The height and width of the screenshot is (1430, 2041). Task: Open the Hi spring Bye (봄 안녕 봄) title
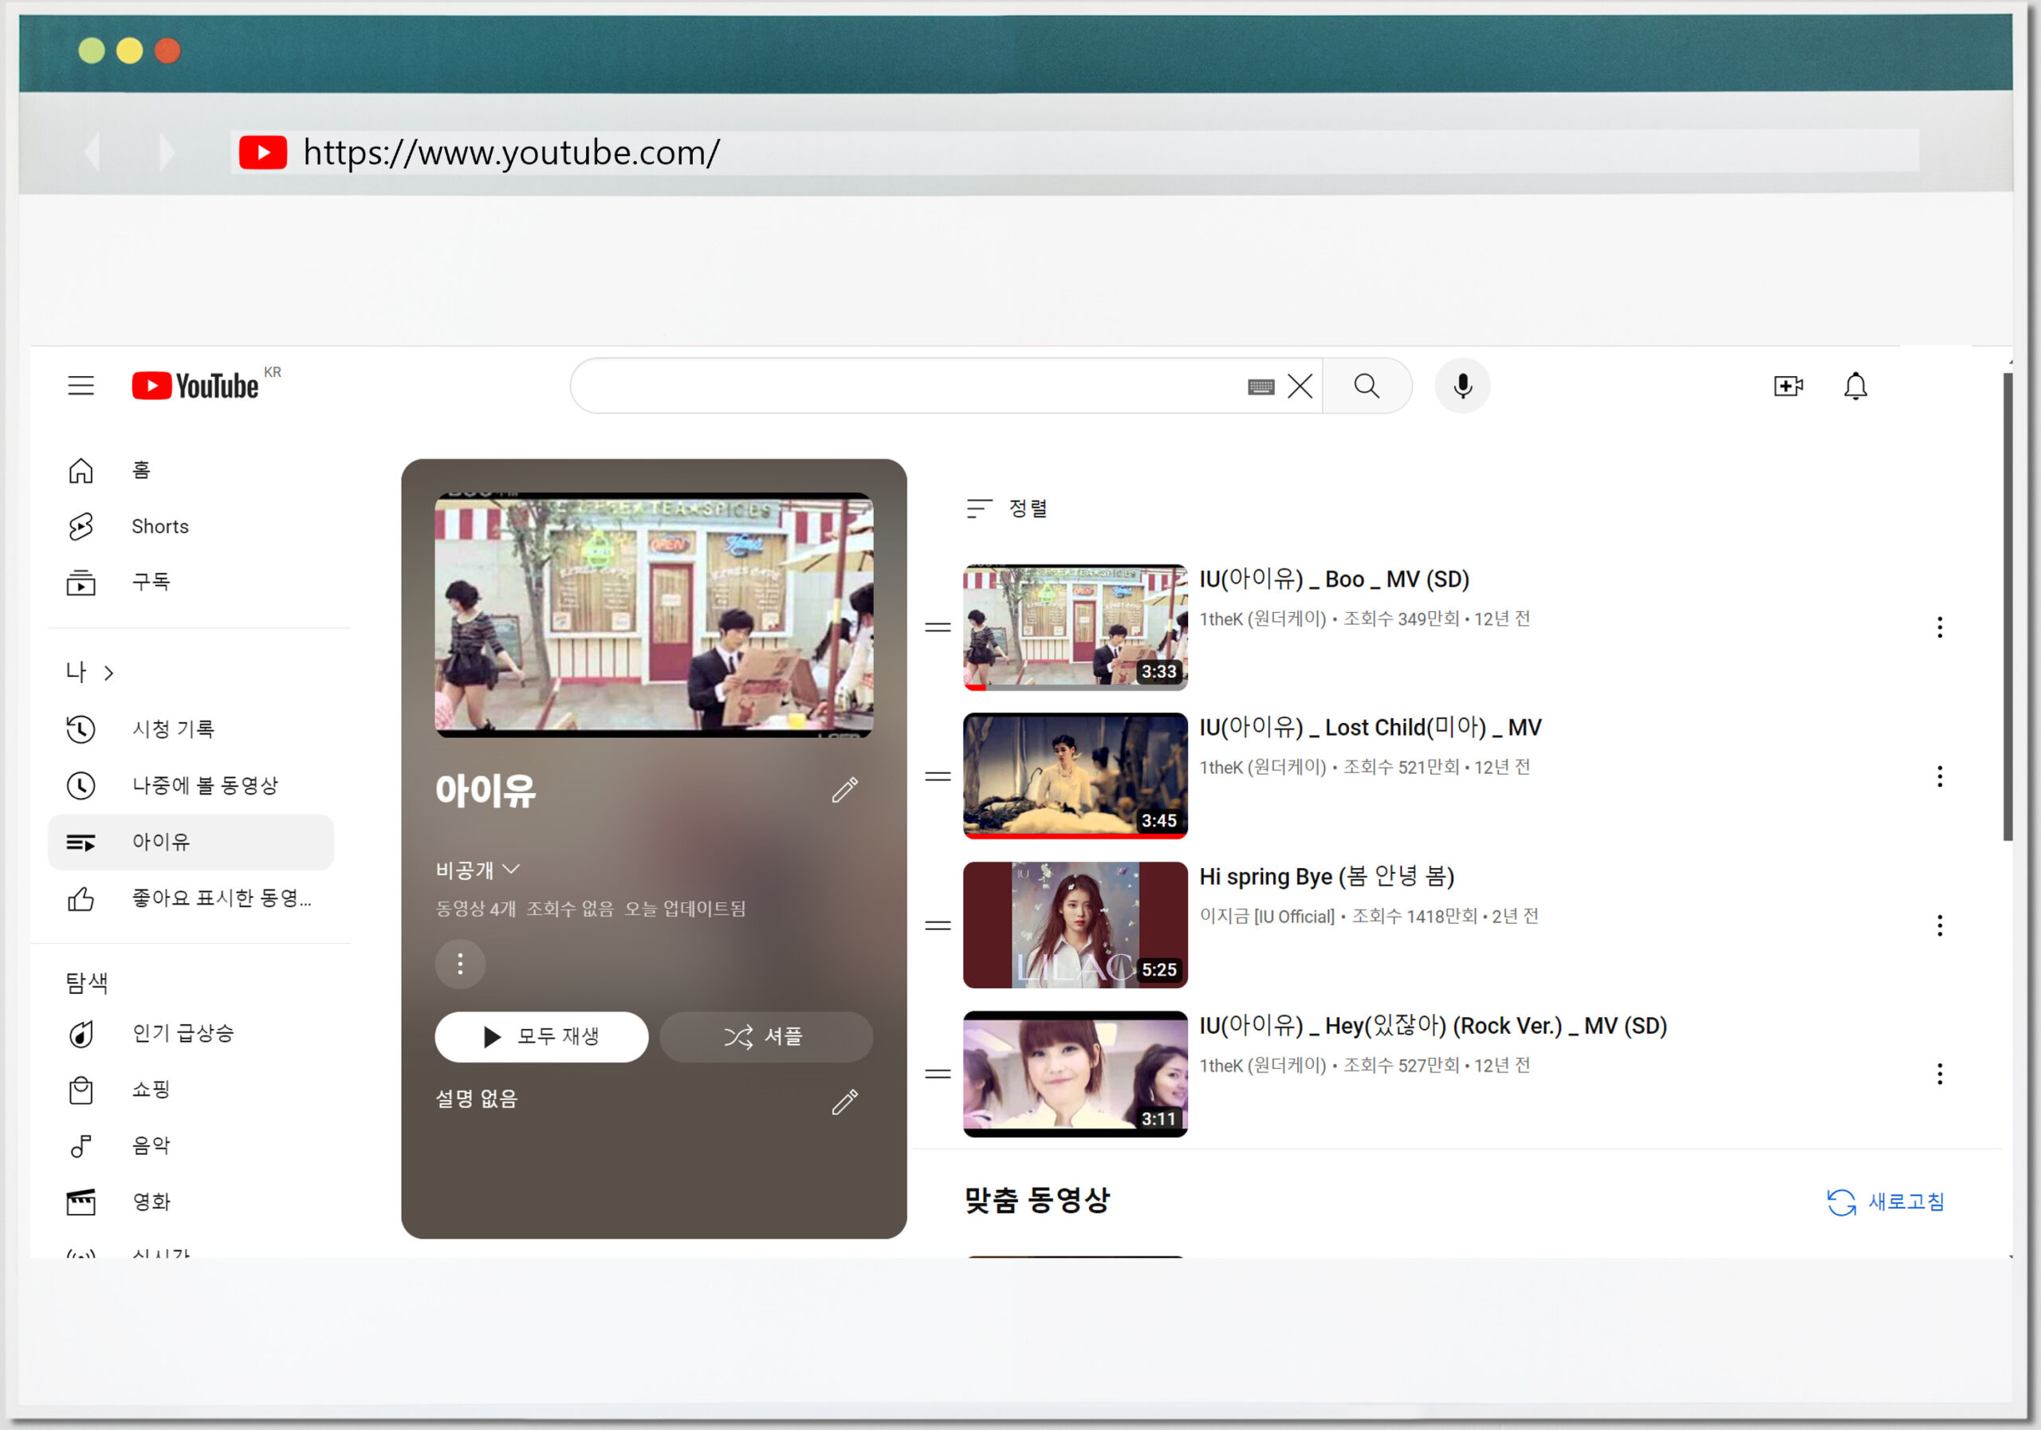[1327, 876]
